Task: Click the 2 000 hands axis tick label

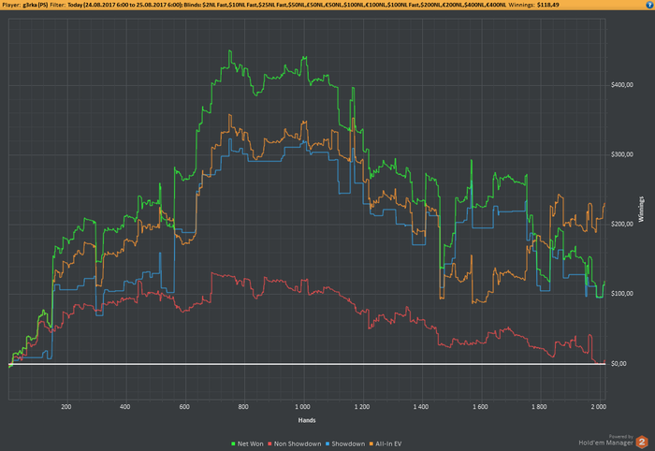Action: pos(598,407)
